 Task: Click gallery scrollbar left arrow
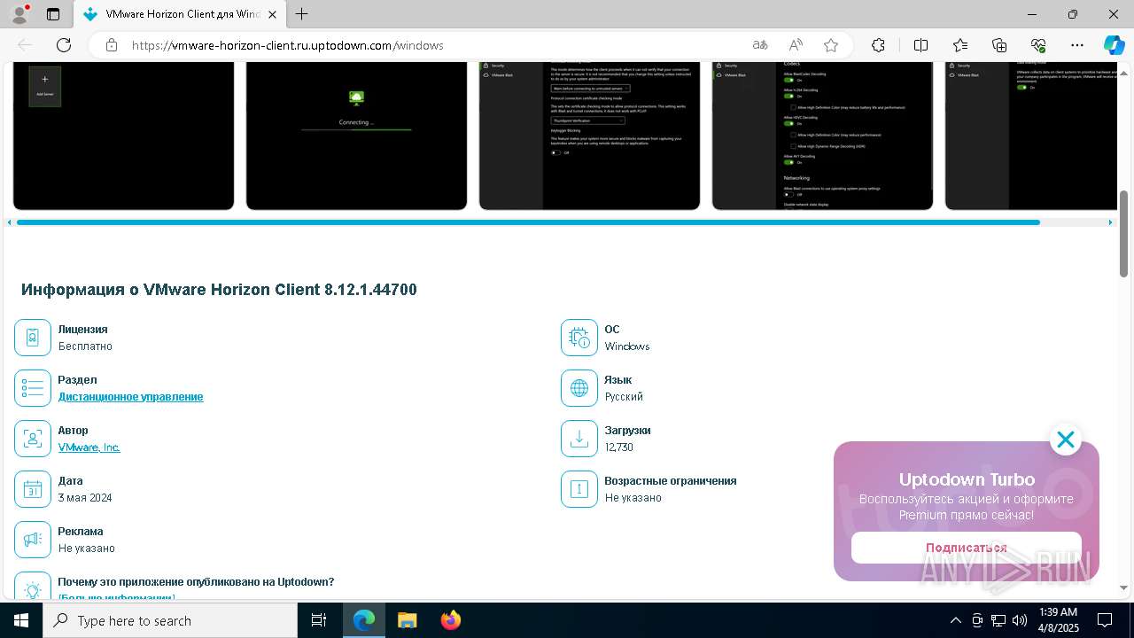click(x=9, y=222)
